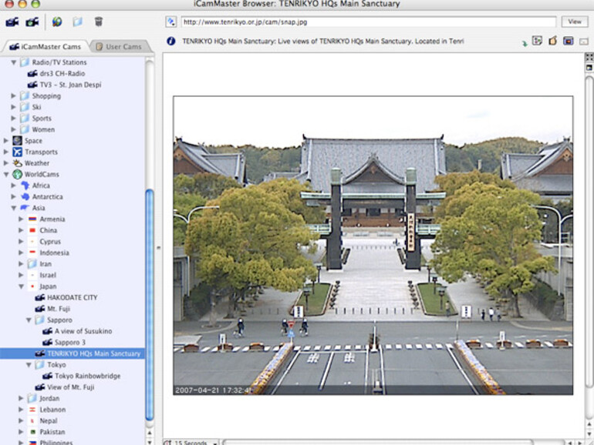Click the green arrow icon near description
The image size is (594, 445).
[524, 42]
